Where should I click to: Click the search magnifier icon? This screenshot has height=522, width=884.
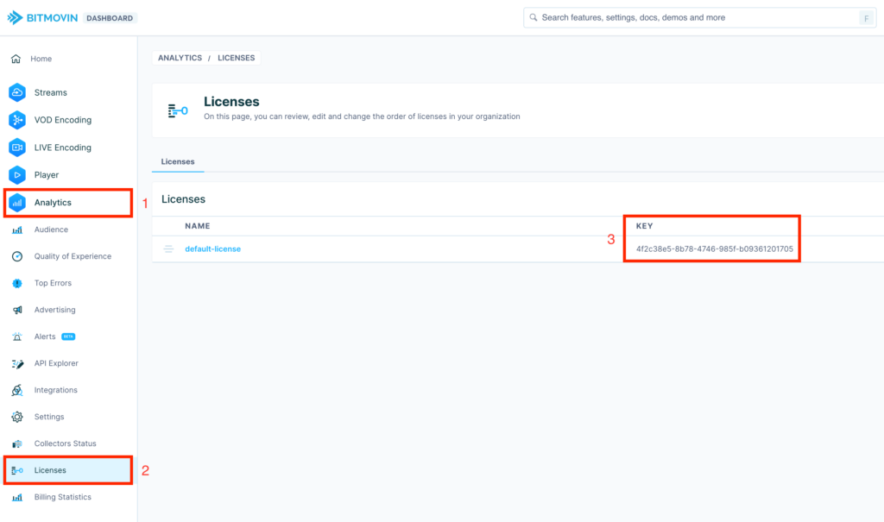click(533, 17)
